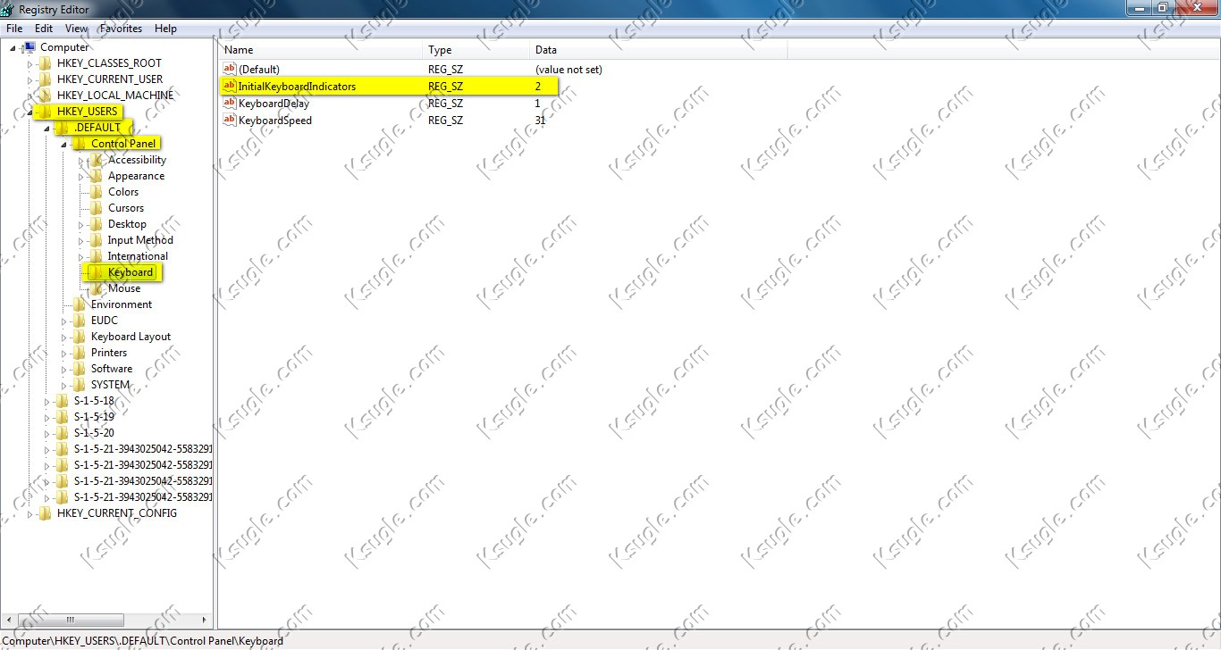The height and width of the screenshot is (650, 1221).
Task: Select the S-1-5-19 key
Action: coord(94,417)
